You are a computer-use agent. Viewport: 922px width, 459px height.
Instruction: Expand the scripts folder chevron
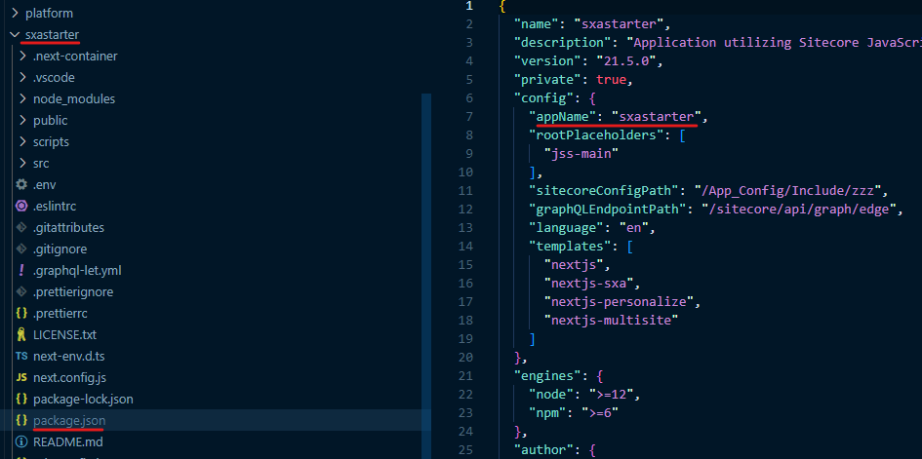pos(22,141)
